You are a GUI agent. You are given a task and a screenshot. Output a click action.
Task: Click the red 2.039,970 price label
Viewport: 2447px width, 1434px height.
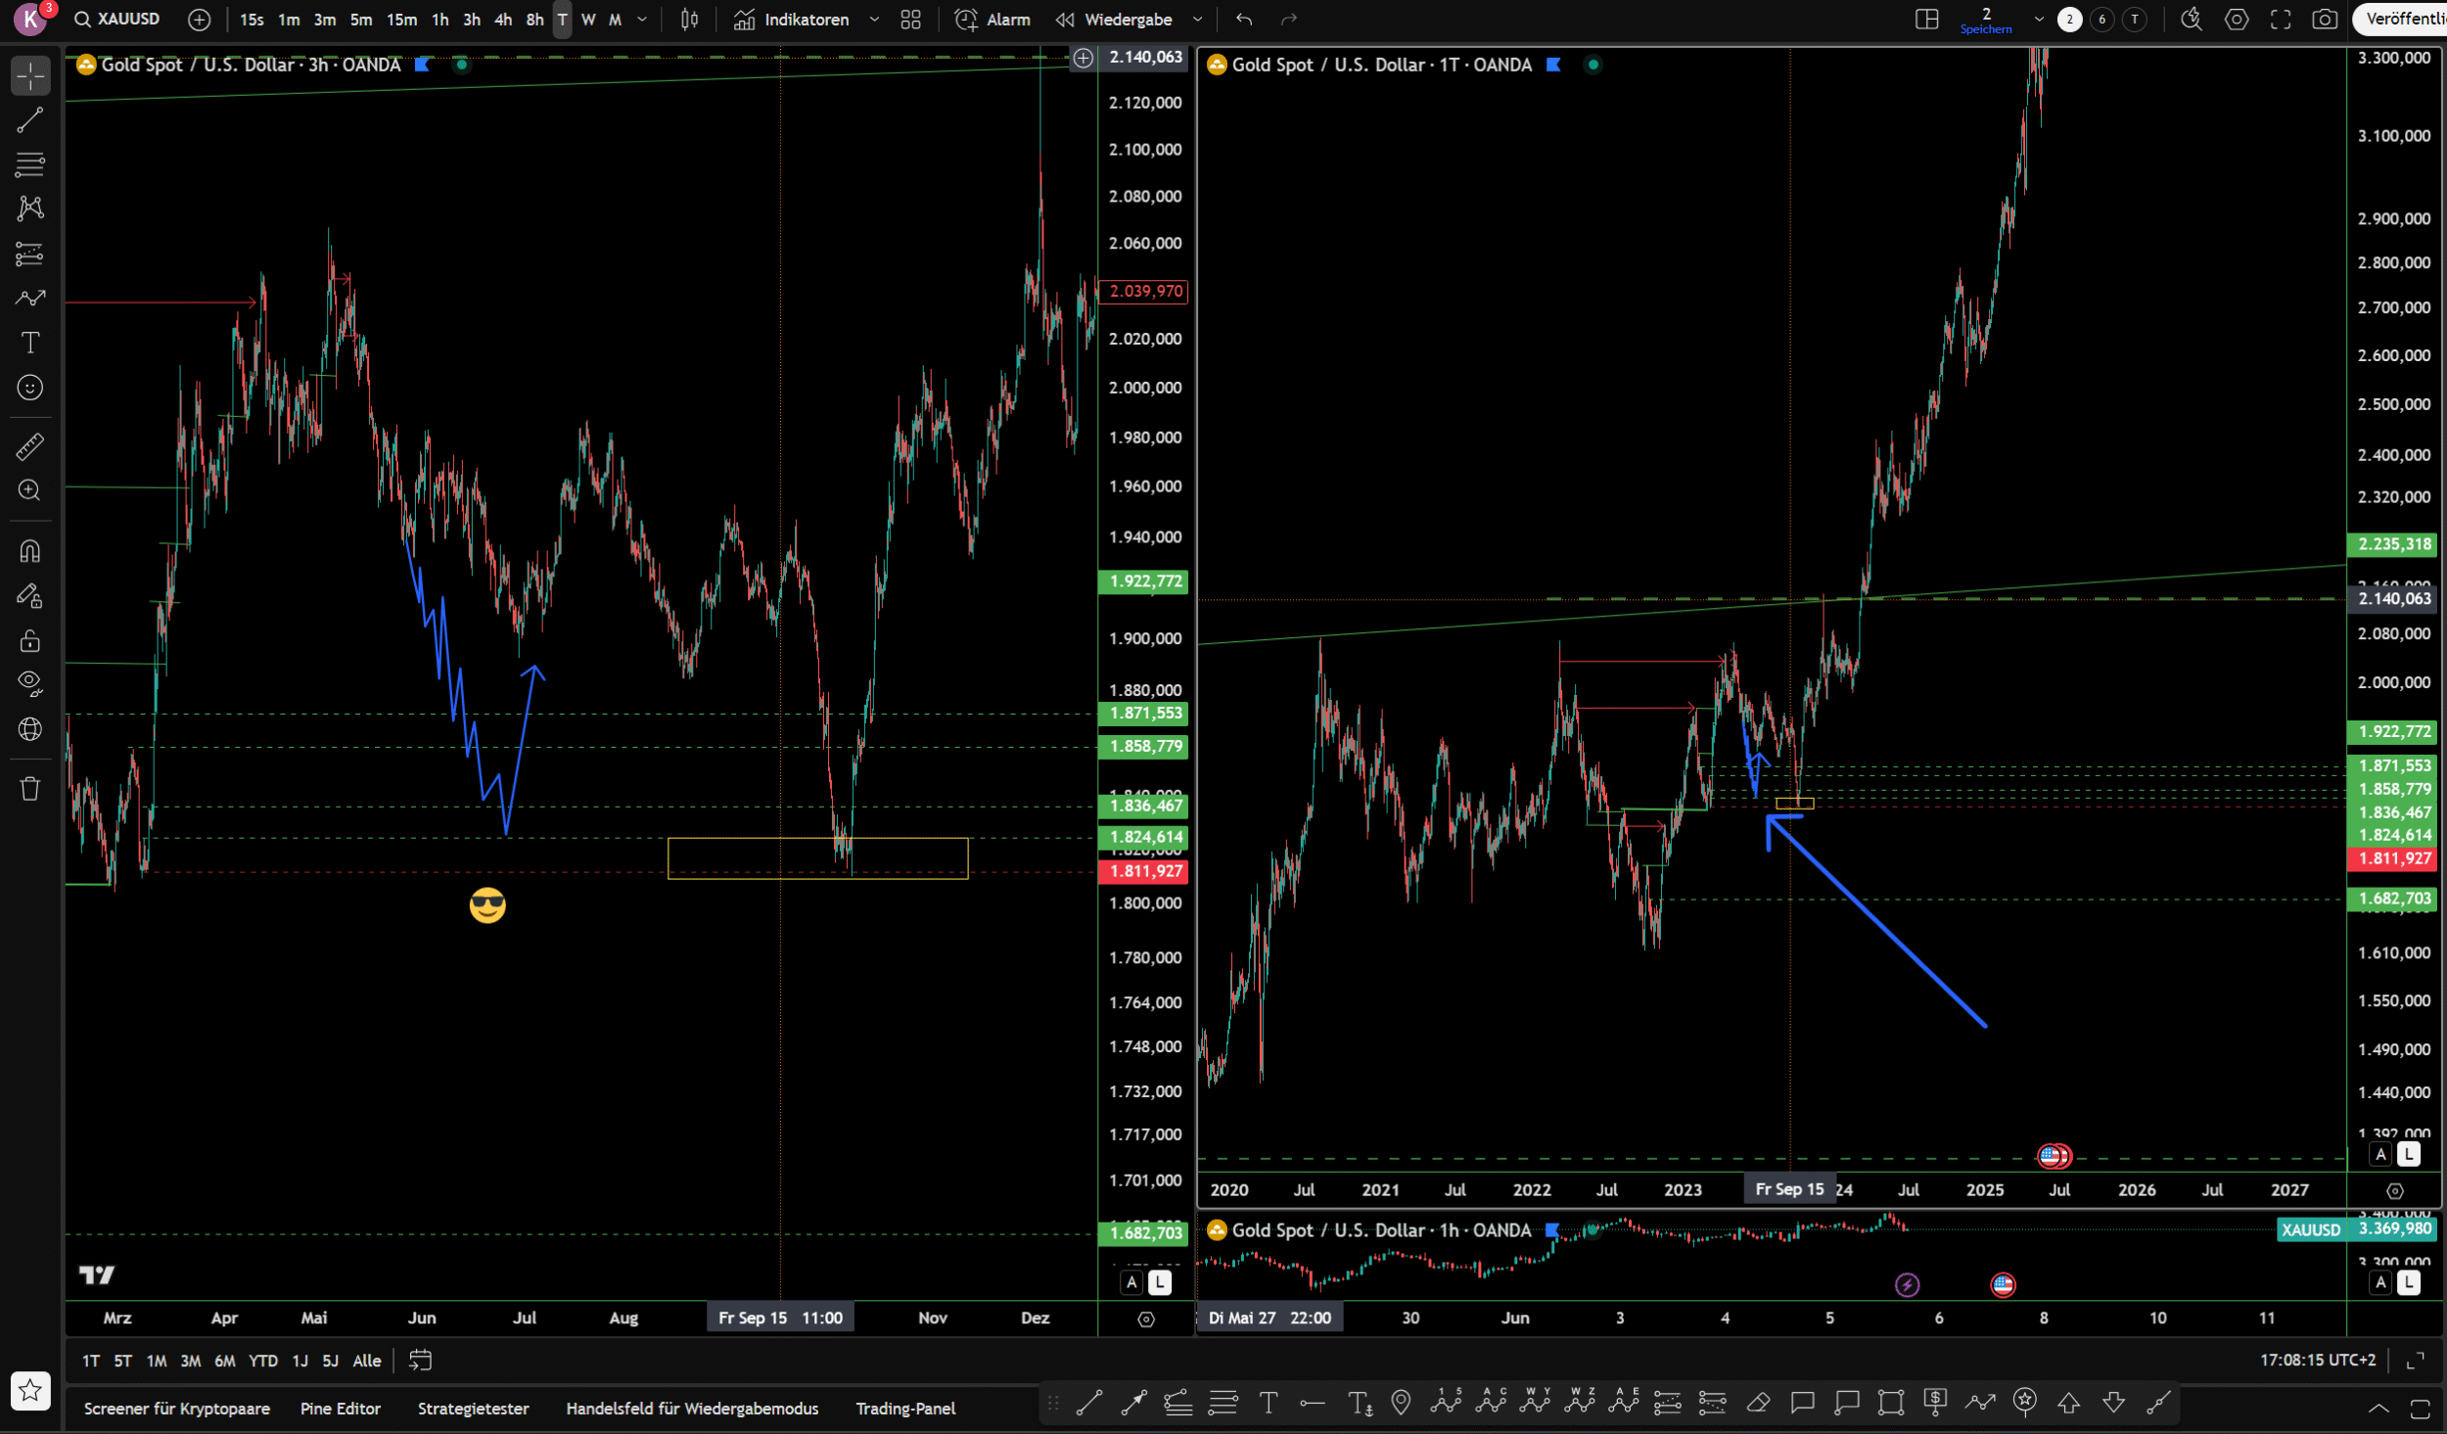pyautogui.click(x=1143, y=291)
